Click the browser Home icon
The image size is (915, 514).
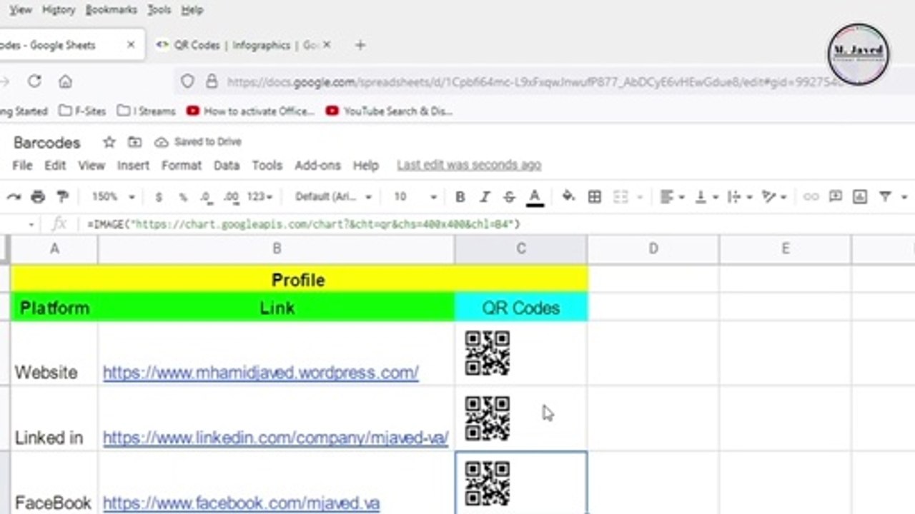coord(65,81)
